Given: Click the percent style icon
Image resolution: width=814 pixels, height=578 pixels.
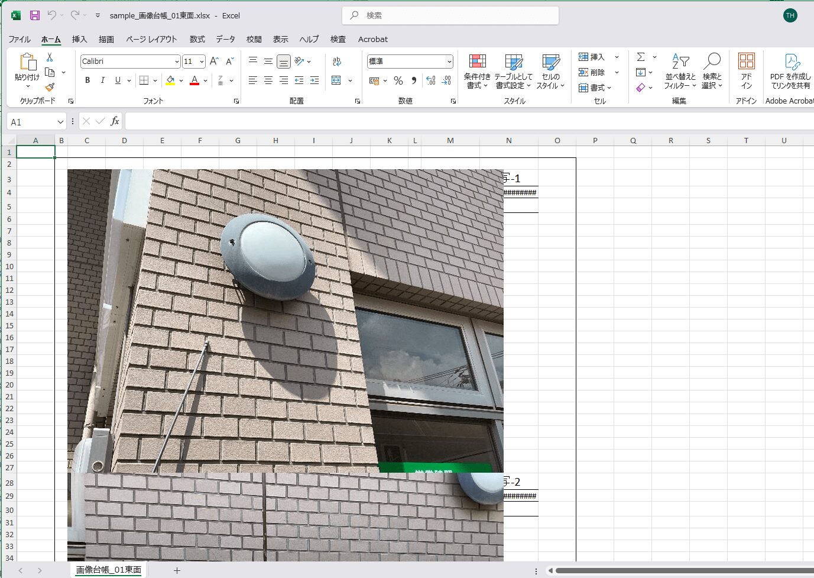Looking at the screenshot, I should [x=398, y=80].
